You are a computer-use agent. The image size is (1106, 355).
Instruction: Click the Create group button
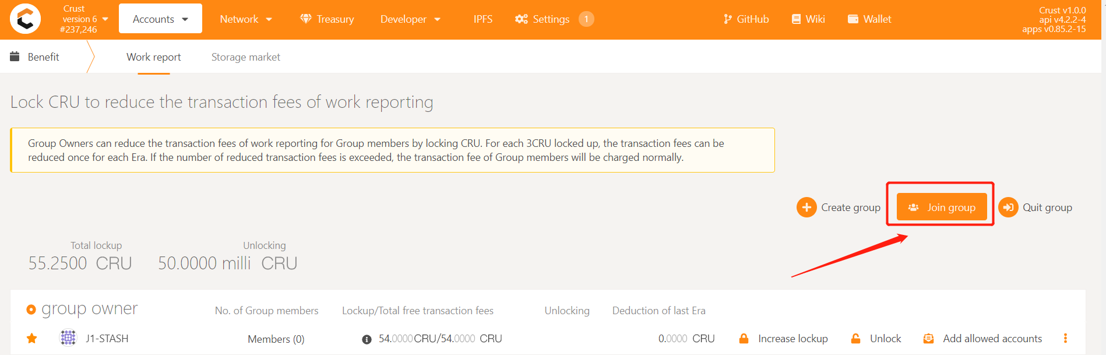(x=839, y=207)
